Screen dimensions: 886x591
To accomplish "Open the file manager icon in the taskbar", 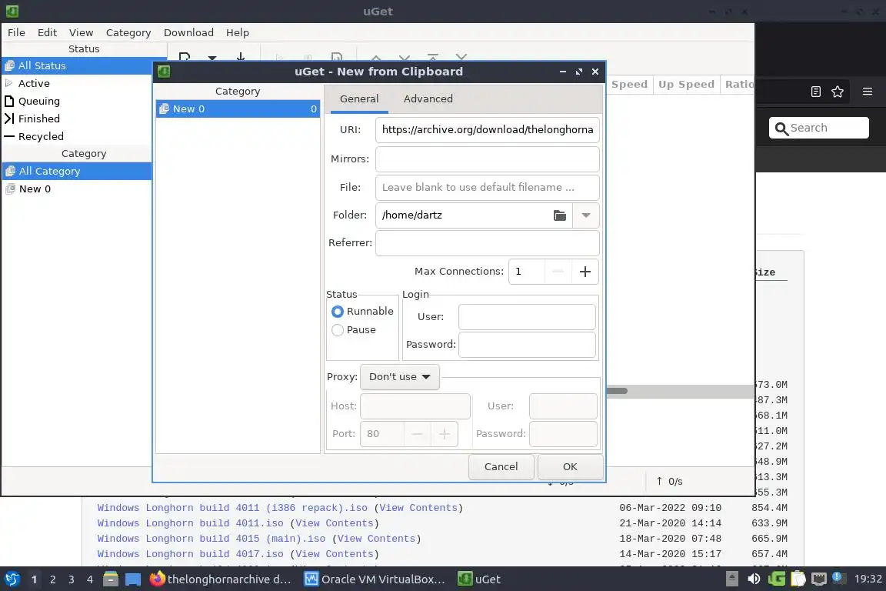I will tap(111, 579).
